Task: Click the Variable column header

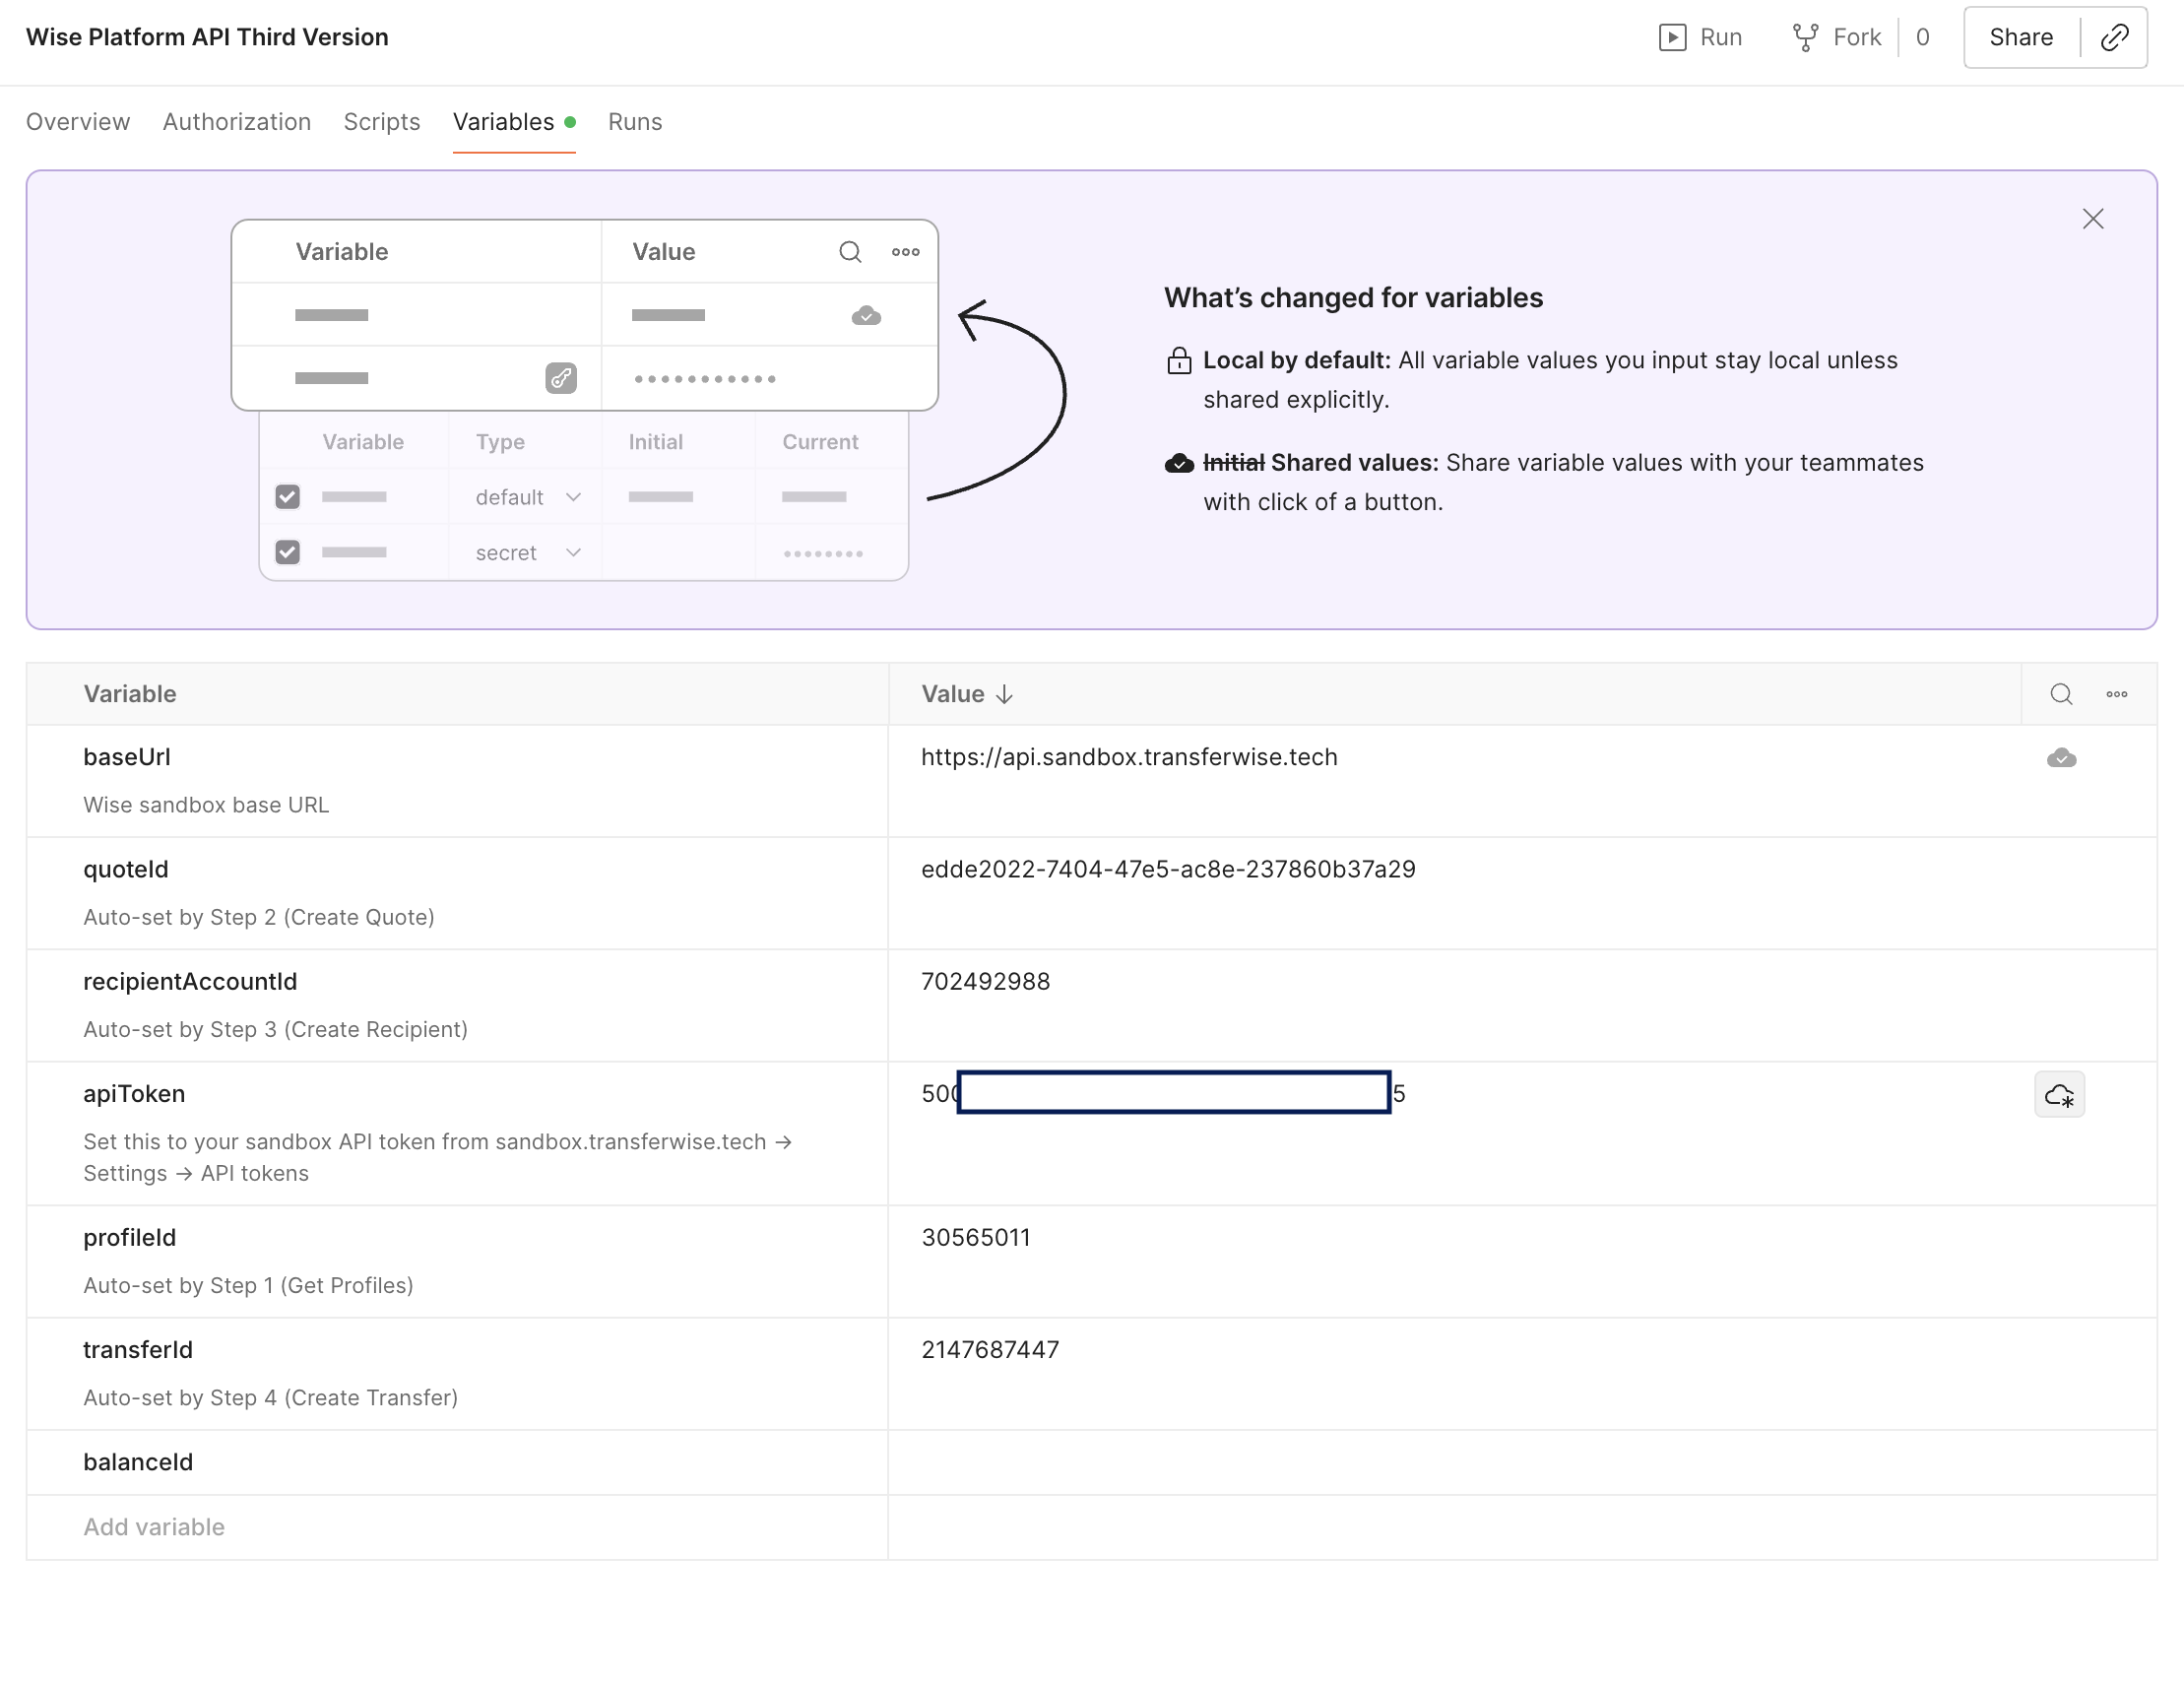Action: pyautogui.click(x=130, y=694)
